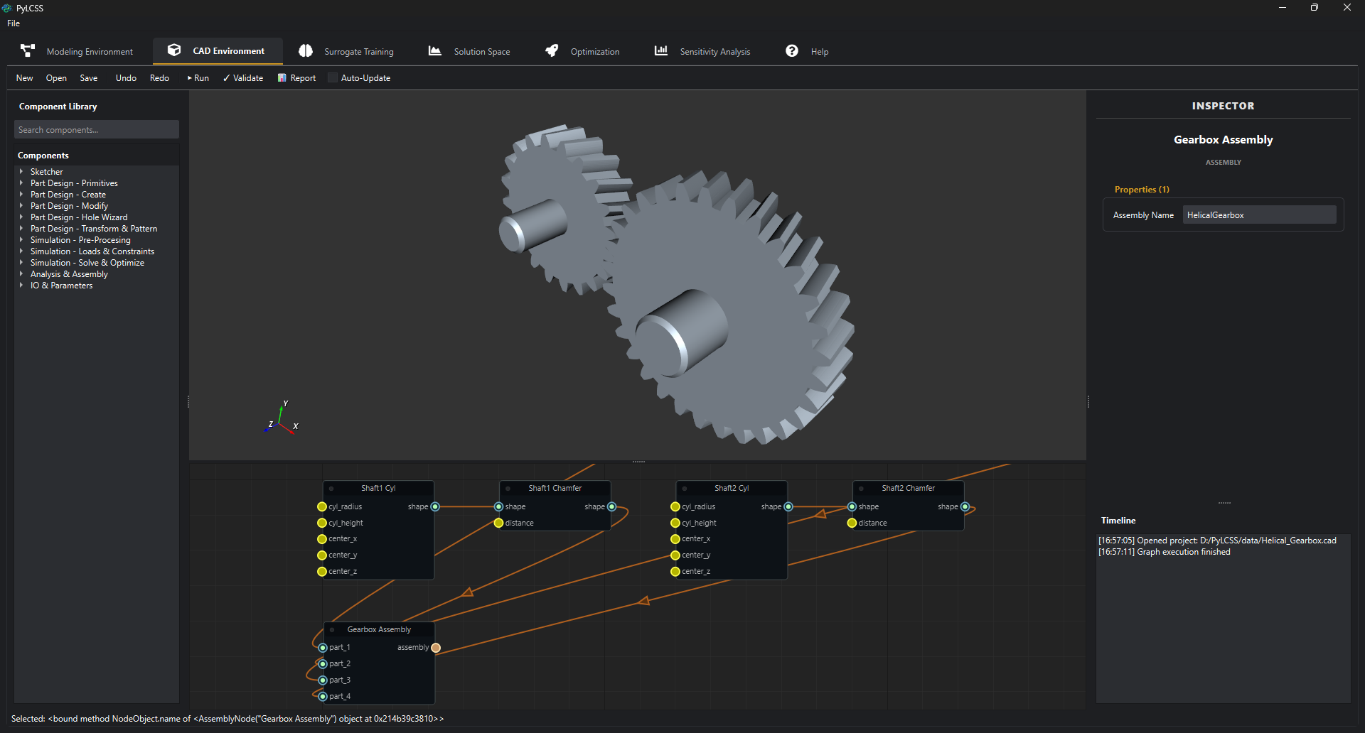
Task: Click the Sensitivity Analysis bar chart icon
Action: point(661,50)
